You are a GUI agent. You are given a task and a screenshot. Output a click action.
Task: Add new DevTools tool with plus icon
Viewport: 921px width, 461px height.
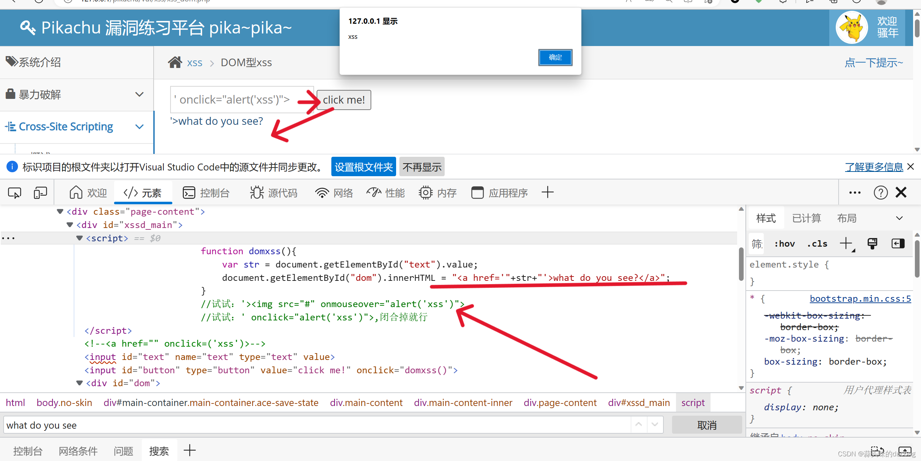[x=547, y=192]
